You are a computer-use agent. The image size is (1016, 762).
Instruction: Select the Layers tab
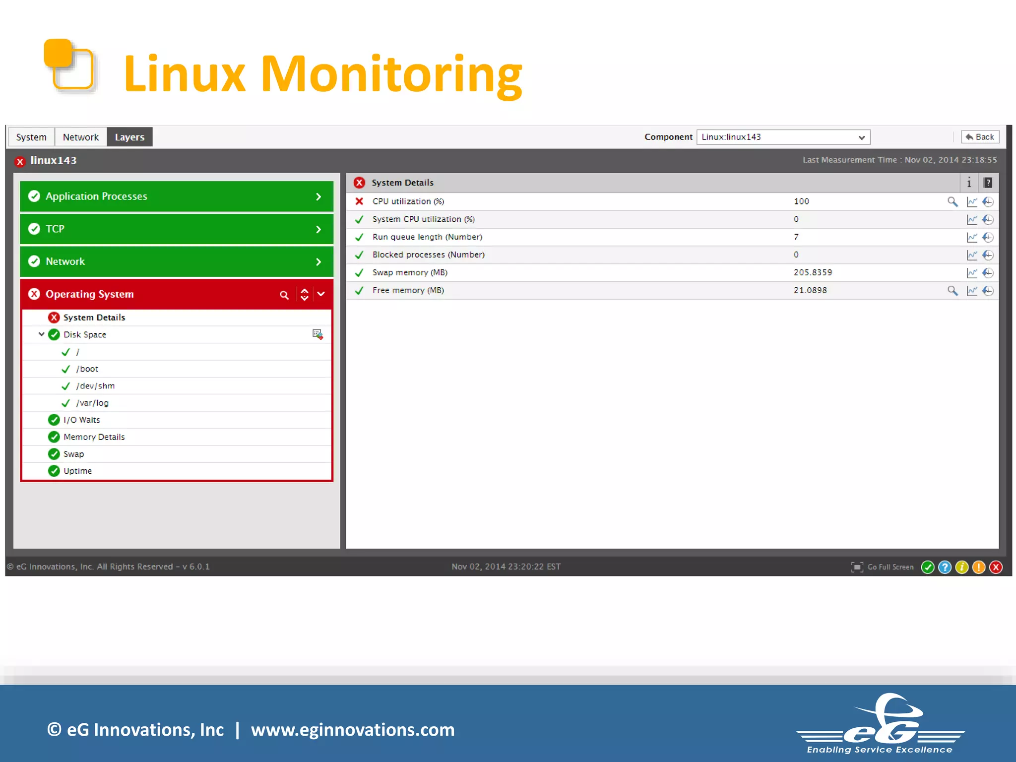point(129,137)
